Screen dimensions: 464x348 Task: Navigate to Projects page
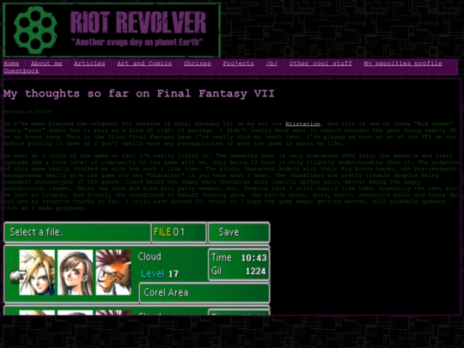click(238, 64)
